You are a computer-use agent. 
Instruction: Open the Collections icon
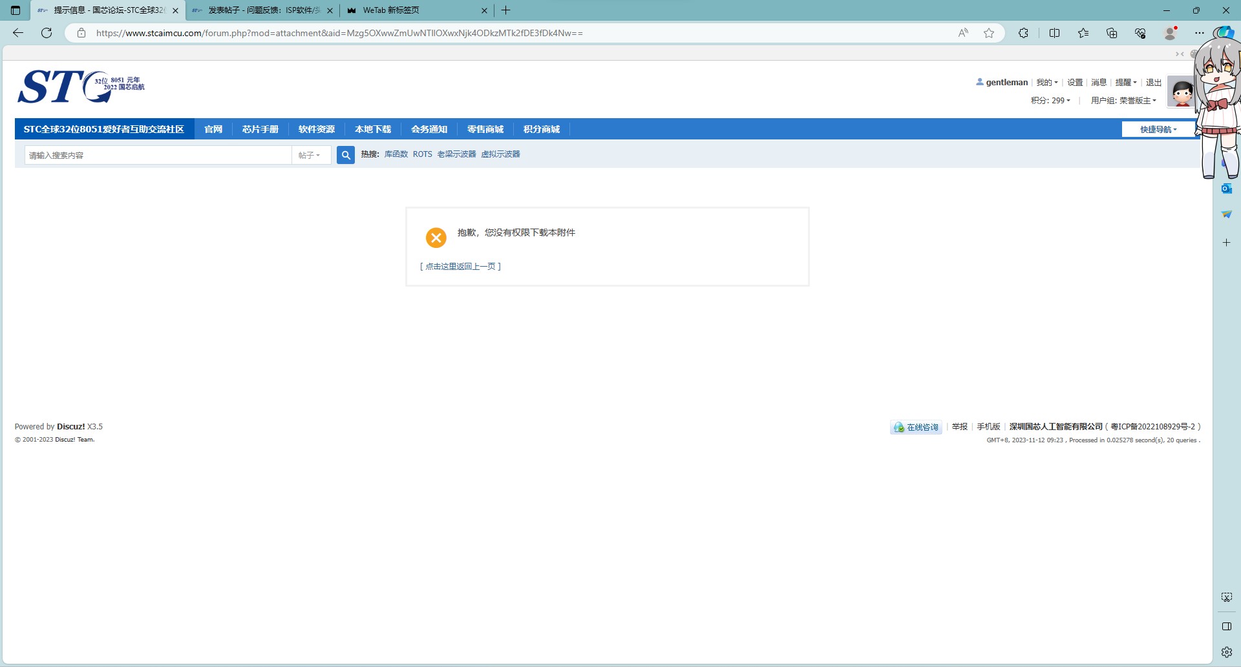tap(1112, 33)
